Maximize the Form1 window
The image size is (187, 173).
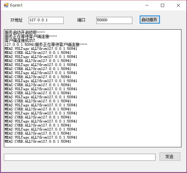[x=163, y=5]
